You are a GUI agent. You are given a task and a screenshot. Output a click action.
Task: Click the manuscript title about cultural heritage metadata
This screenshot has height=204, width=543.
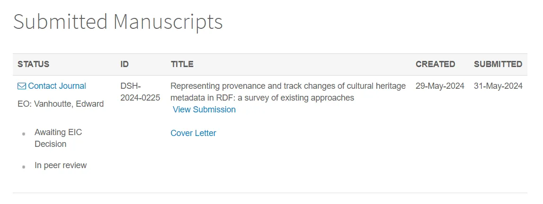(288, 92)
